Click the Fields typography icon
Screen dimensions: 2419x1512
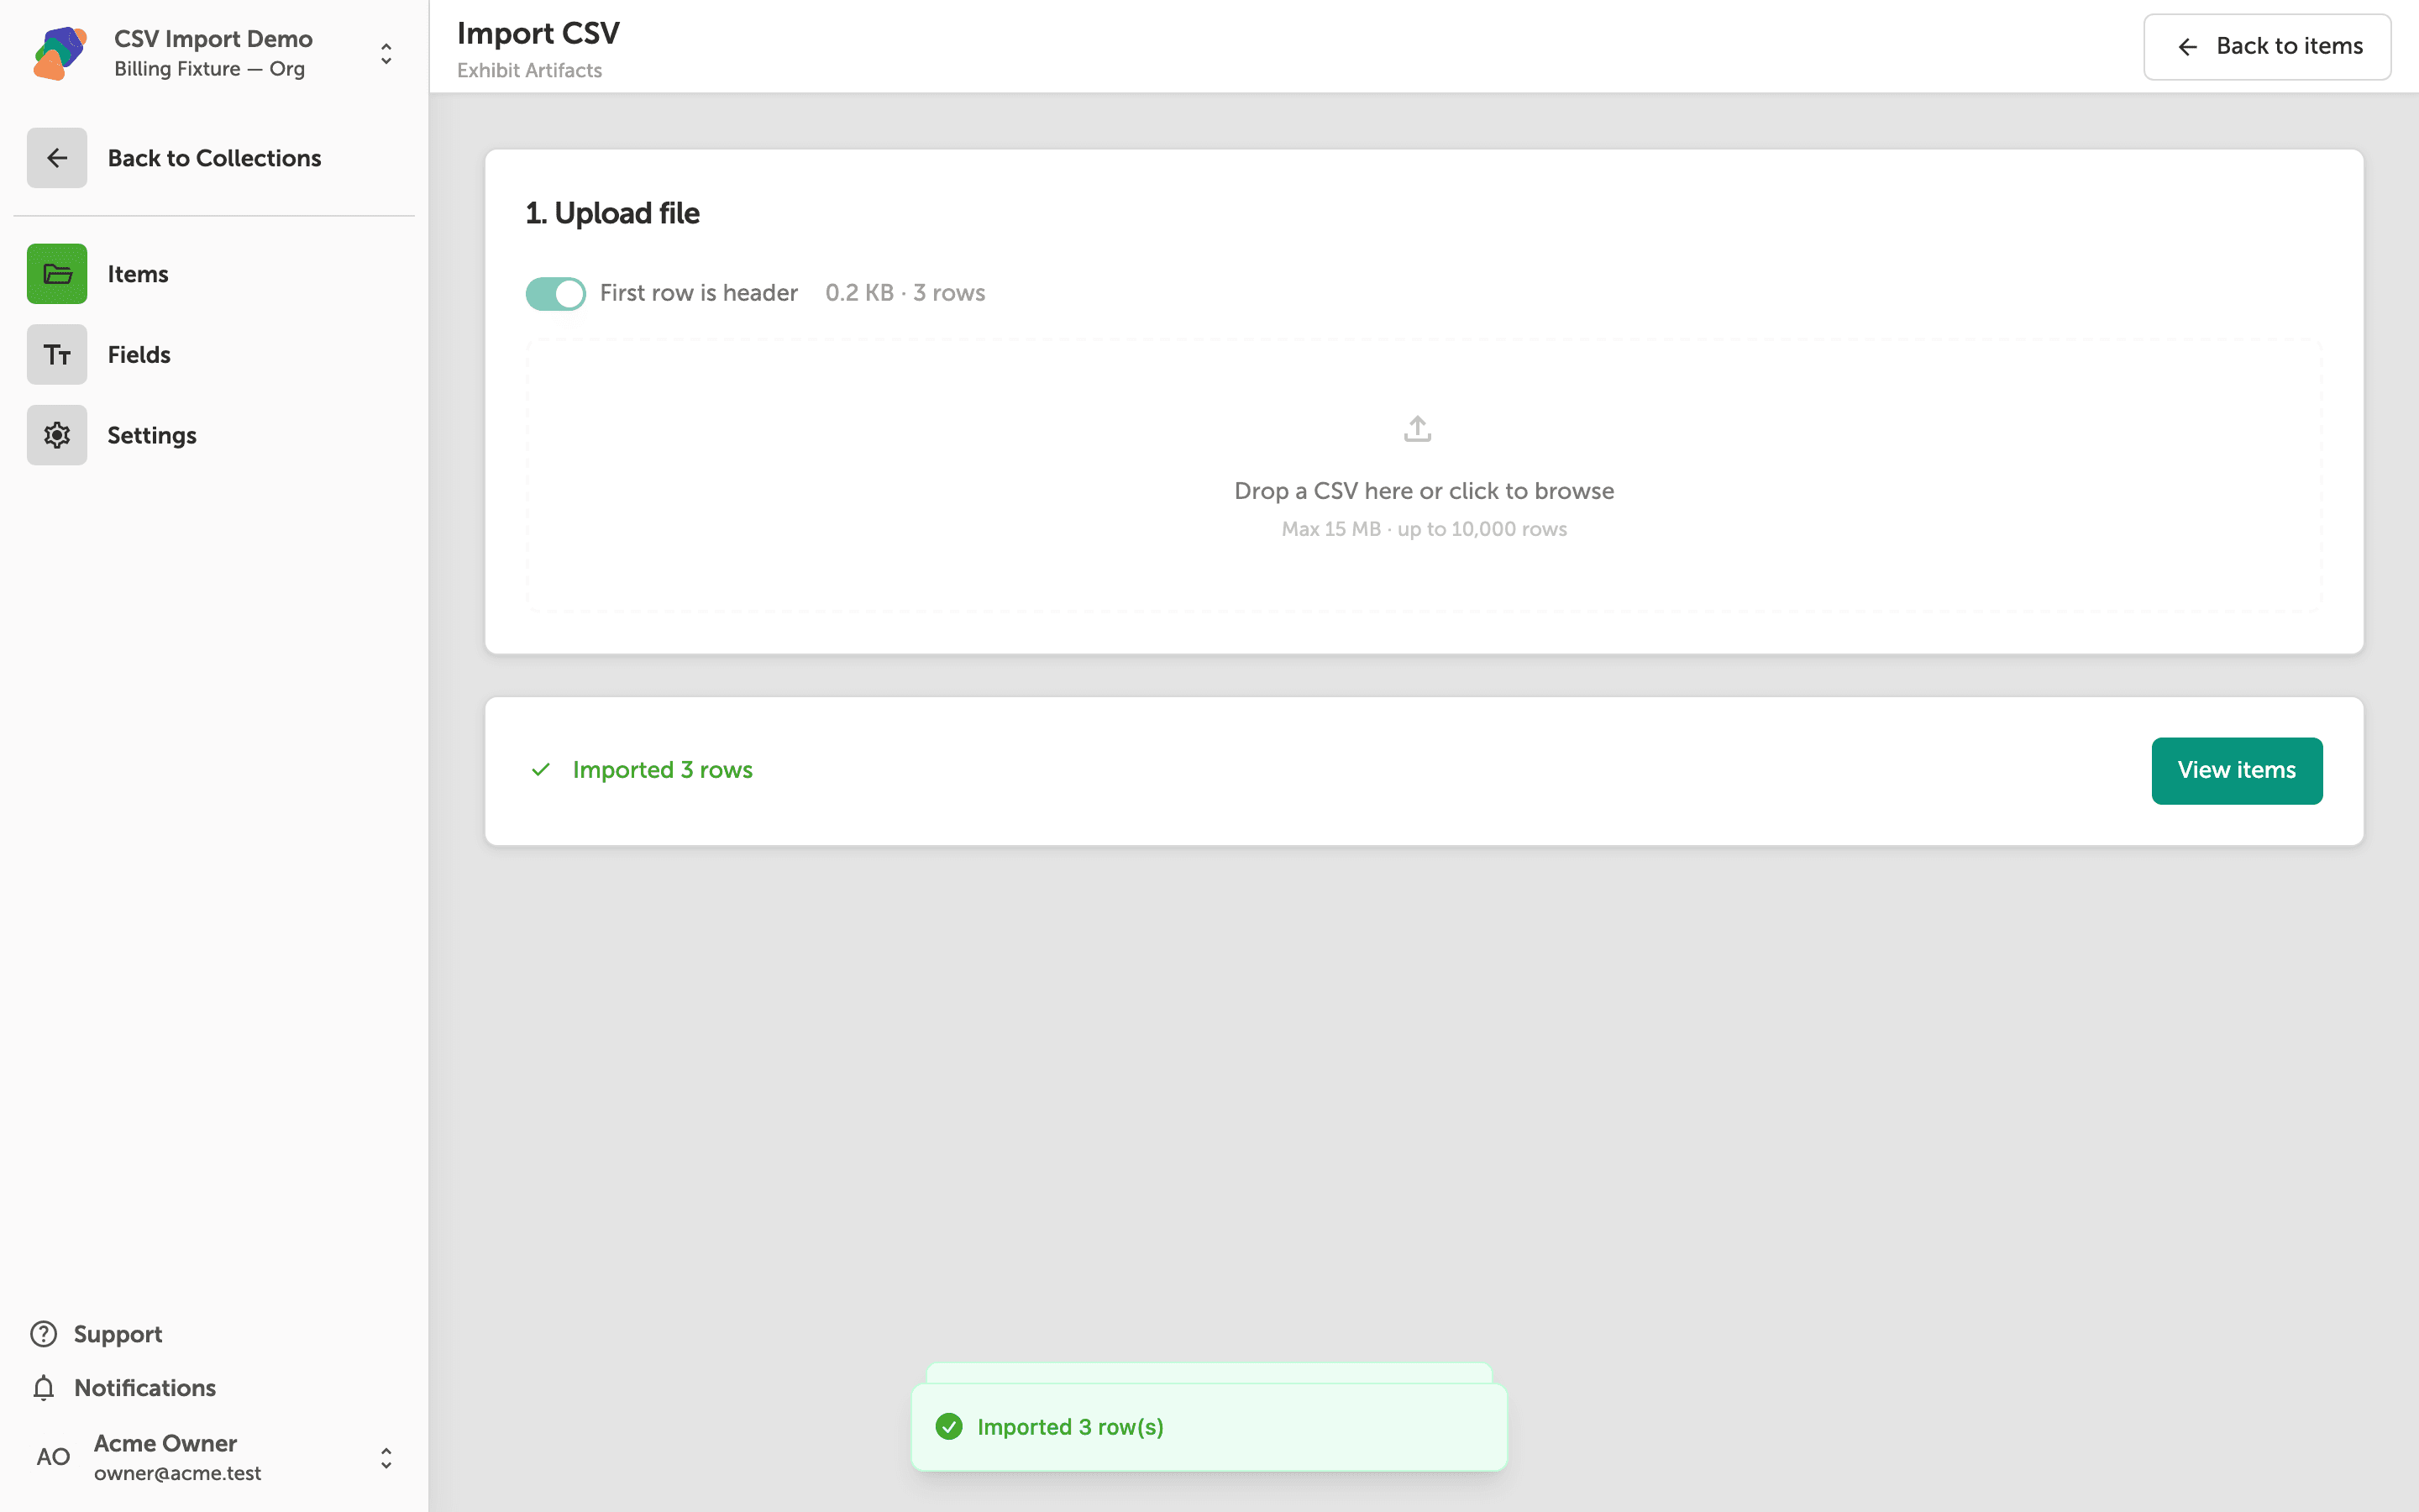point(57,355)
